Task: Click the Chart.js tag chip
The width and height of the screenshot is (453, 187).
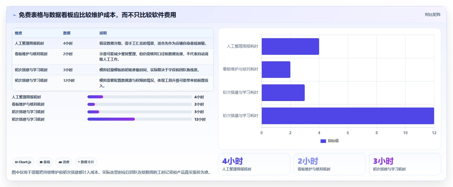Action: 23,162
